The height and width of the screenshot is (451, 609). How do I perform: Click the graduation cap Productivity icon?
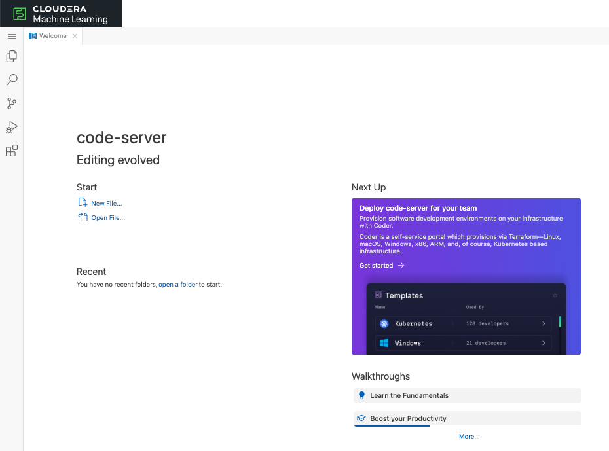pos(361,418)
